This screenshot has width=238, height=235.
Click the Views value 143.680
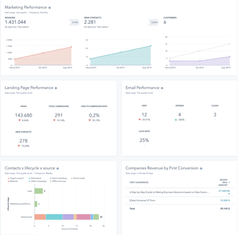tap(24, 115)
